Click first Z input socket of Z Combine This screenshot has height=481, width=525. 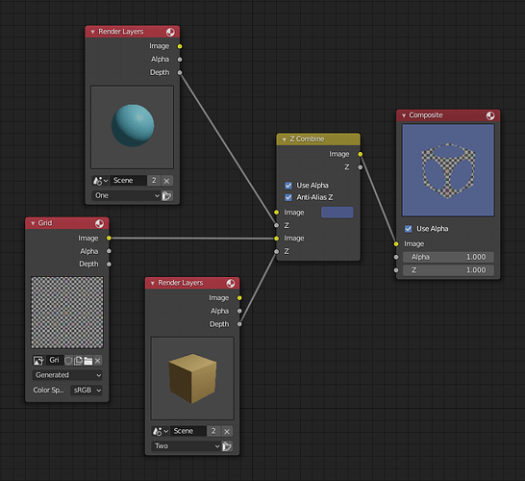pyautogui.click(x=276, y=225)
